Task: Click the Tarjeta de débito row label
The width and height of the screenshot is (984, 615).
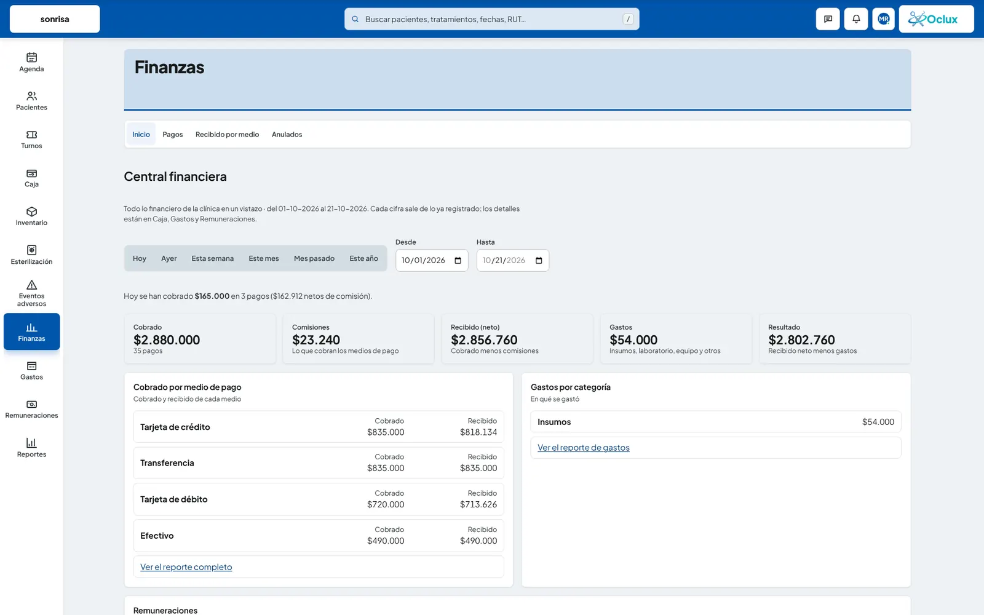Action: 174,499
